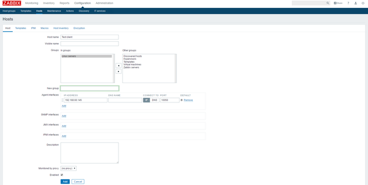Click the Zabbix logo
368x185 pixels.
click(12, 3)
